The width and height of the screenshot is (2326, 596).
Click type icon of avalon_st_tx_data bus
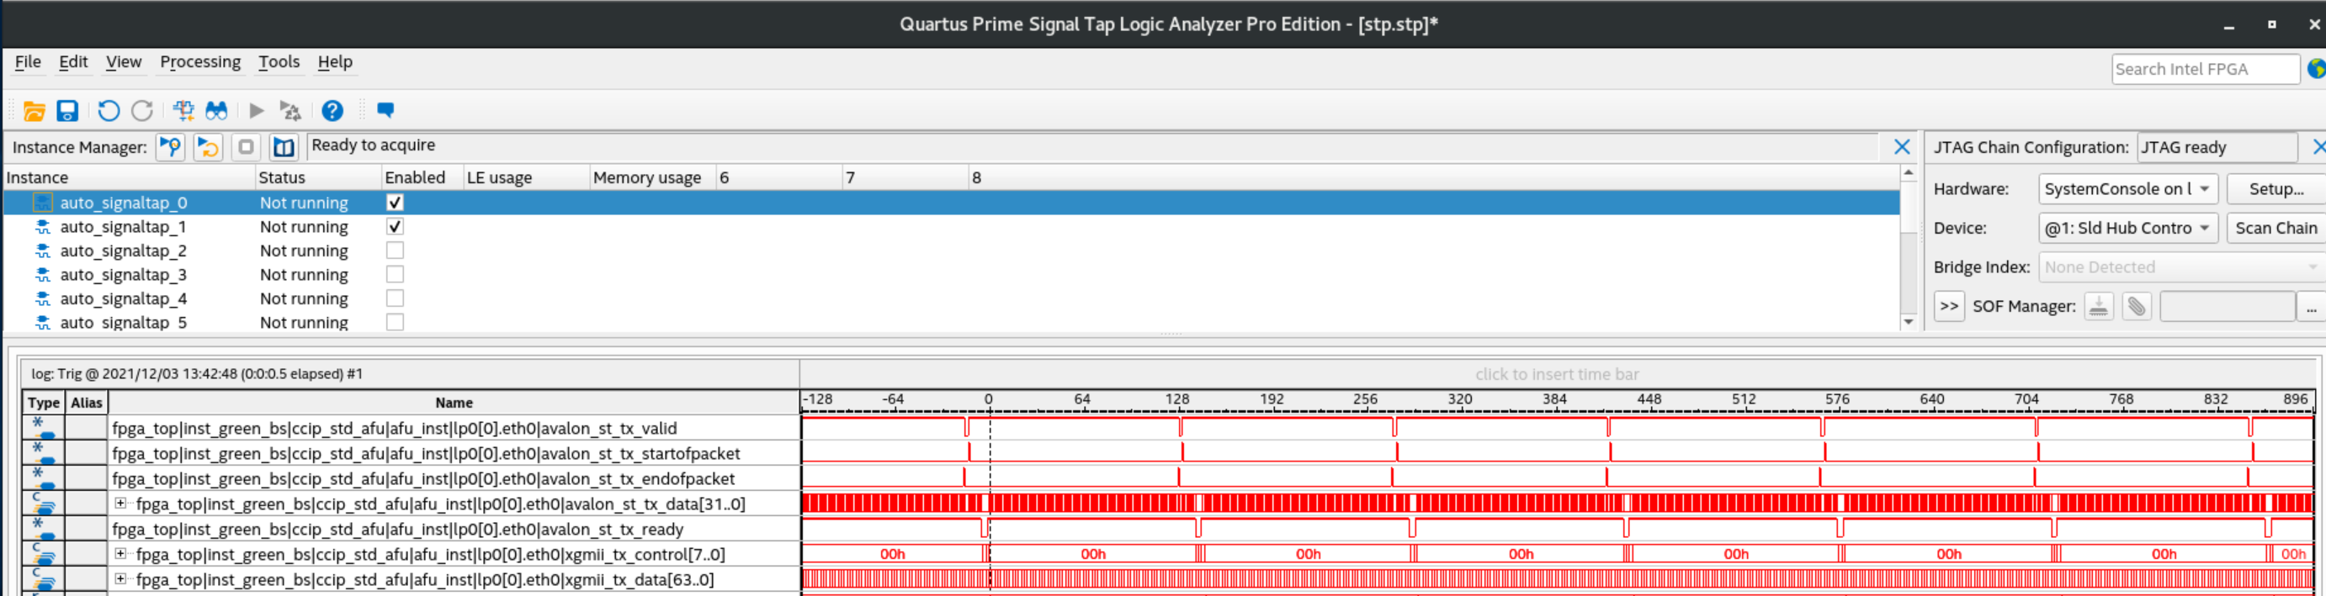coord(44,504)
